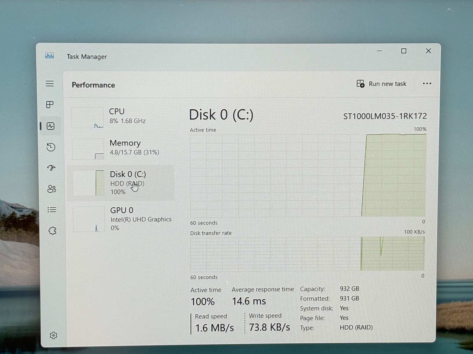This screenshot has width=473, height=354.
Task: Click the Disk 0 (C:) heading
Action: click(x=221, y=115)
